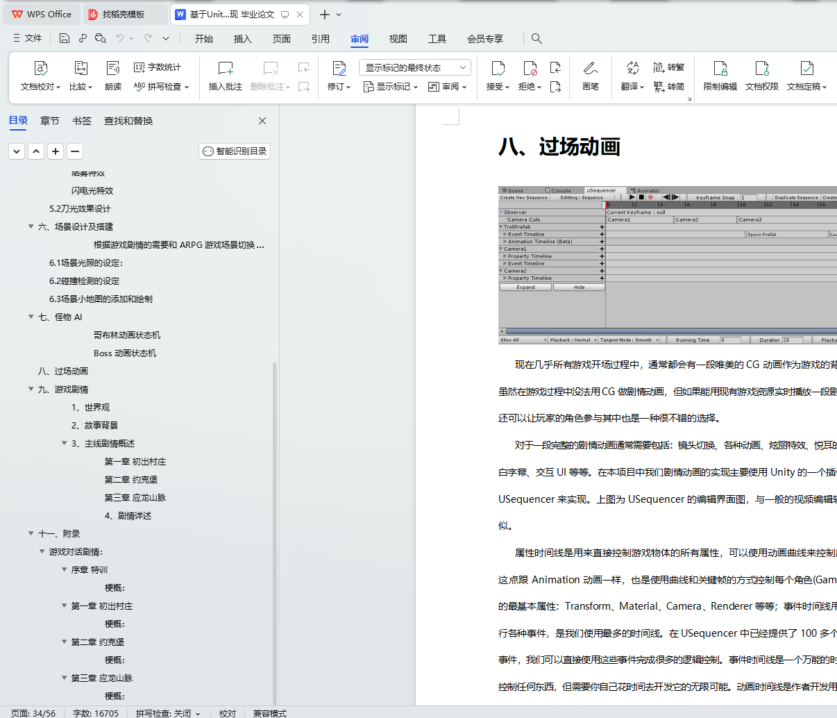Click the 比较 compare documents icon

point(81,68)
